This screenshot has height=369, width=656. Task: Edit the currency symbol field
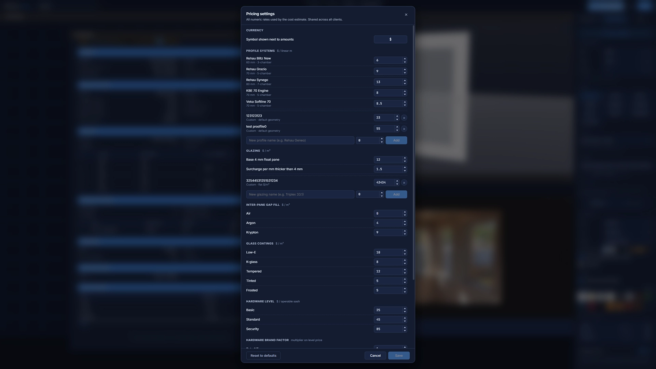(x=390, y=39)
